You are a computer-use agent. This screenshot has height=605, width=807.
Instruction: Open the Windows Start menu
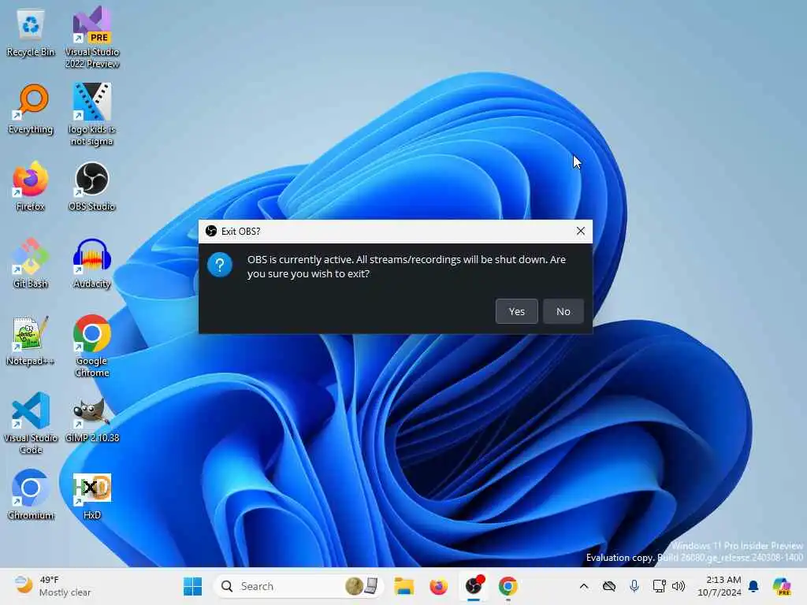click(x=192, y=586)
